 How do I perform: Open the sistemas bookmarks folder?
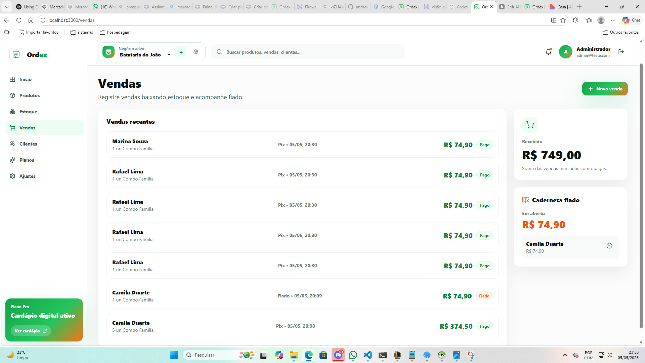click(82, 32)
